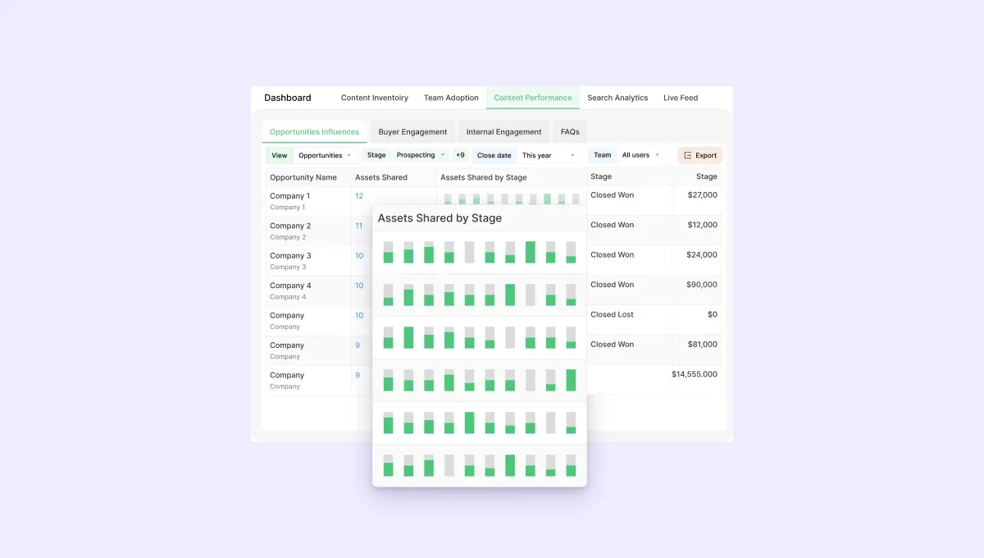Click the $12,000 amount cell

pyautogui.click(x=702, y=225)
